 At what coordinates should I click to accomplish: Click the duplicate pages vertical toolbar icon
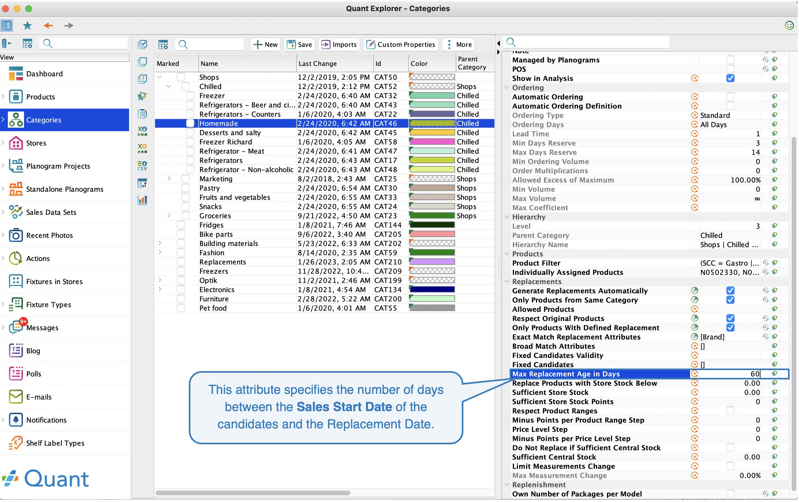[x=142, y=62]
